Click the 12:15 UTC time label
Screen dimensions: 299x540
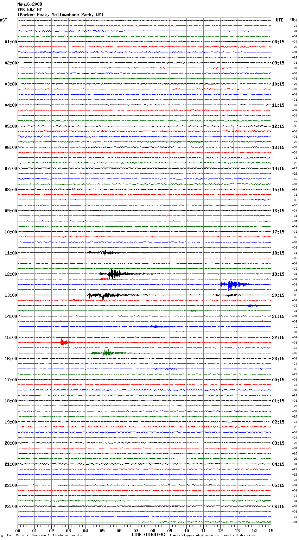(278, 126)
